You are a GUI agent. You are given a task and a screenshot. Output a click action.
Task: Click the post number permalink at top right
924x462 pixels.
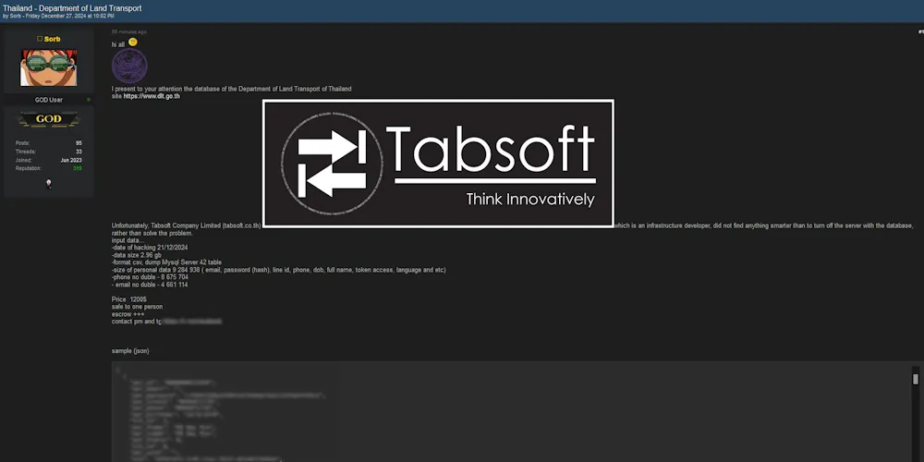(919, 32)
